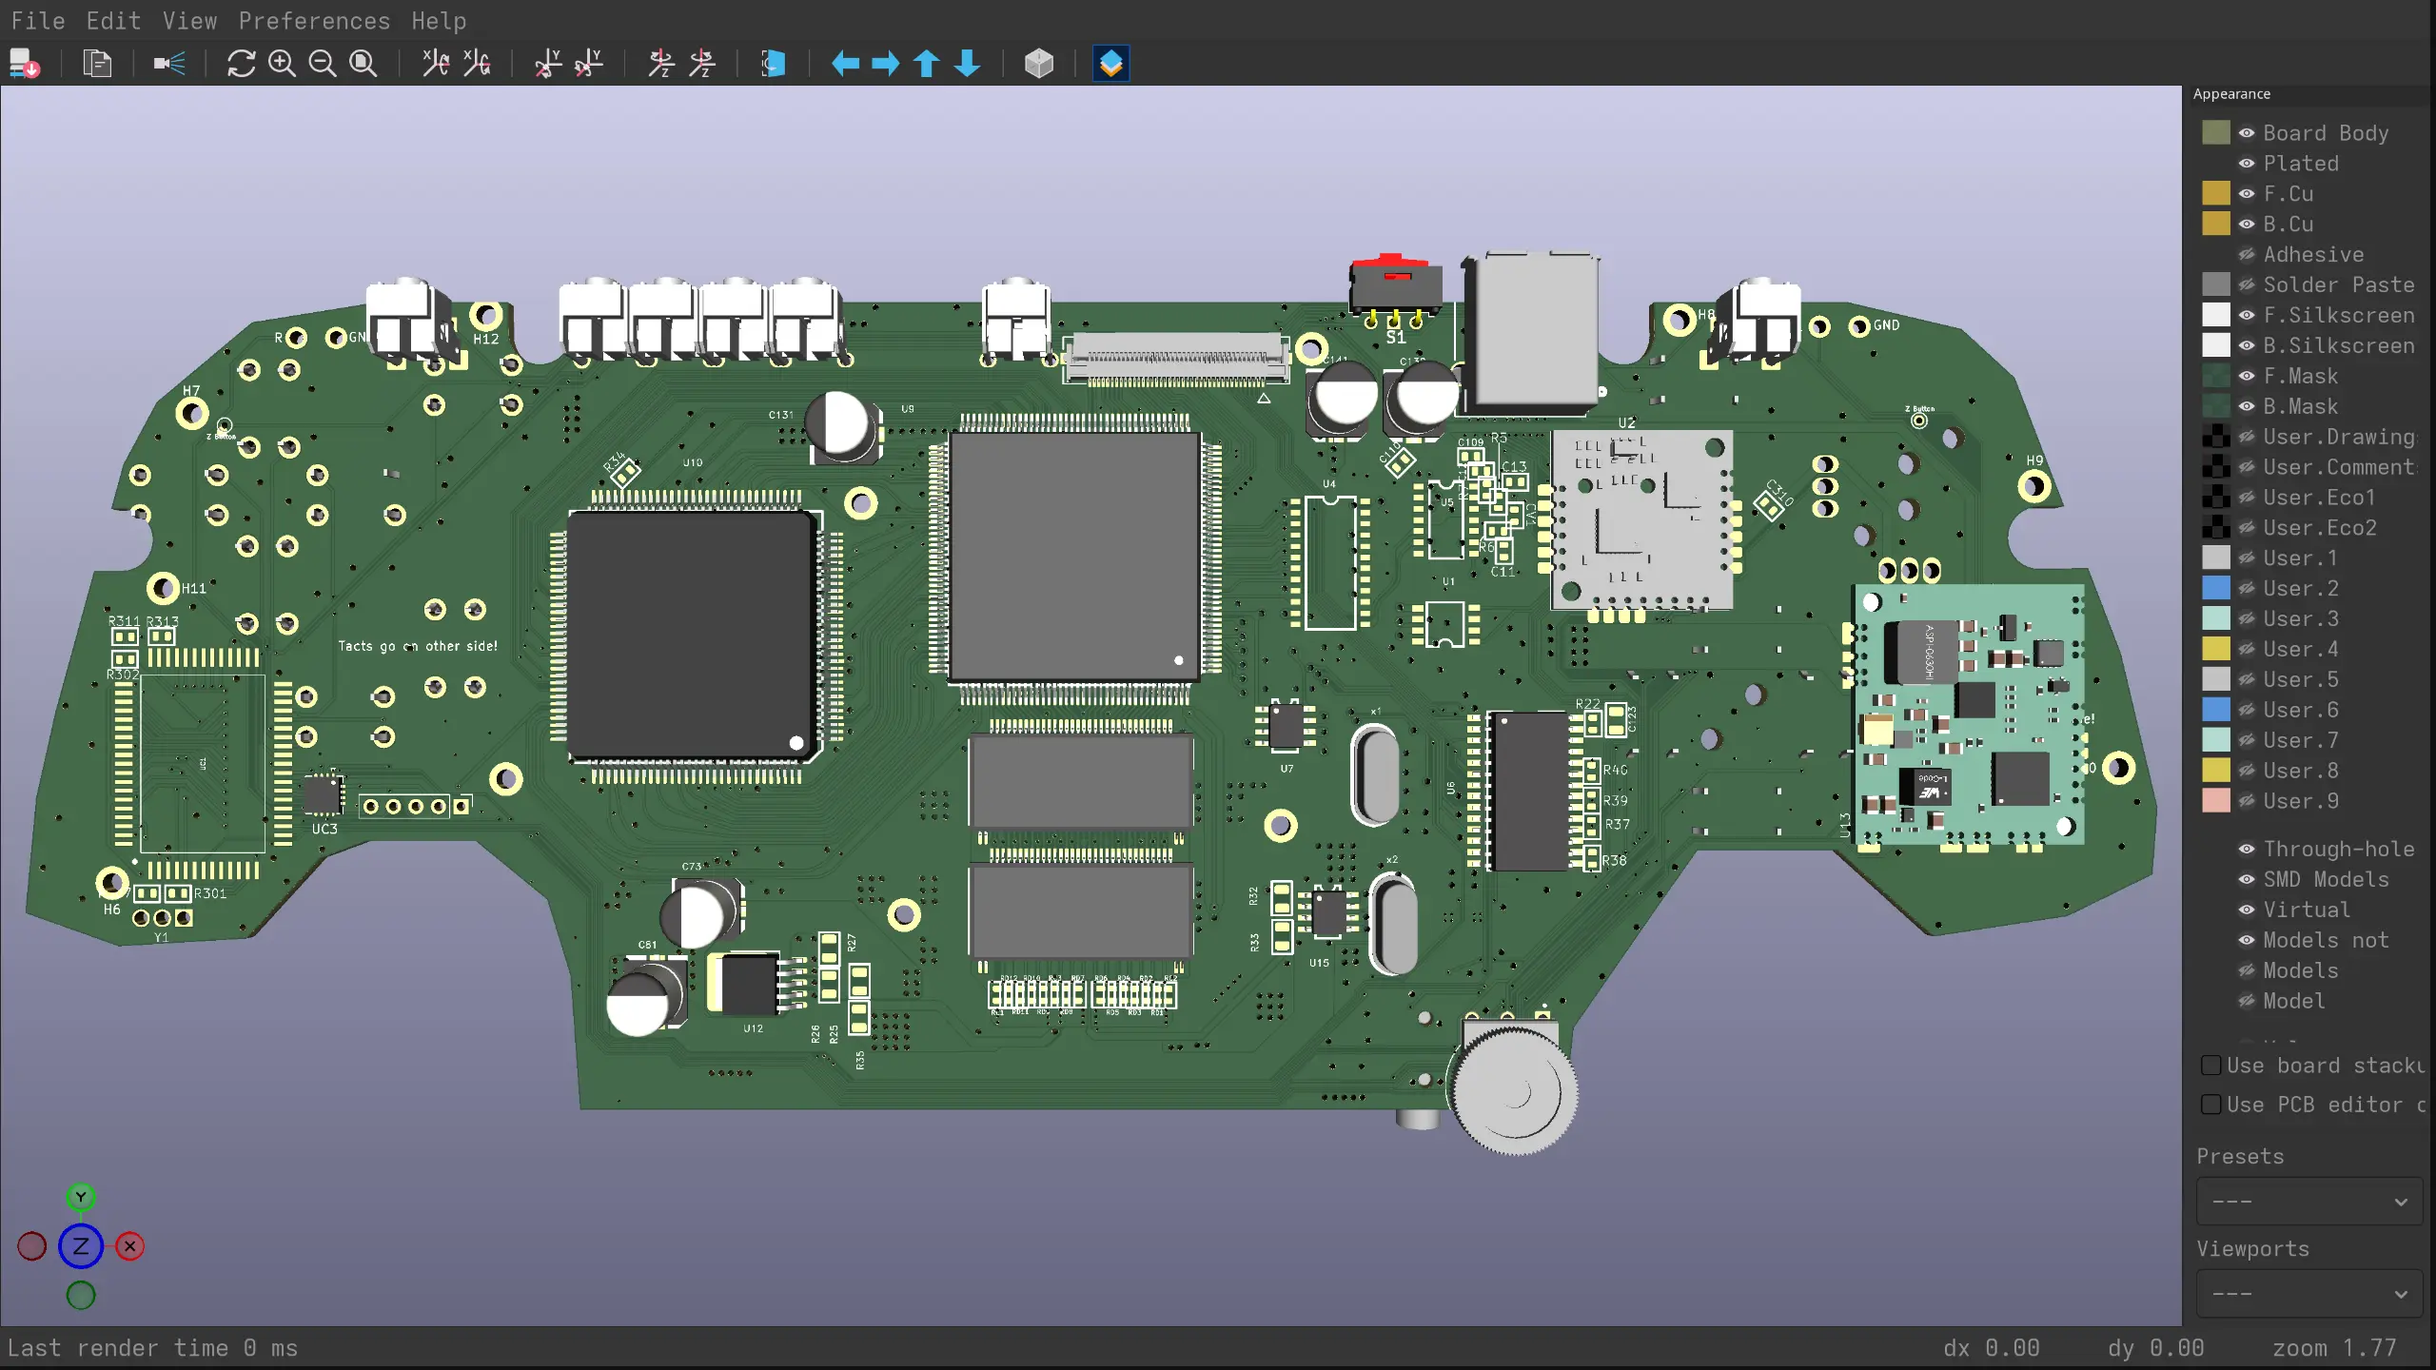The height and width of the screenshot is (1370, 2436).
Task: Zoom in using the magnifier plus icon
Action: pos(282,64)
